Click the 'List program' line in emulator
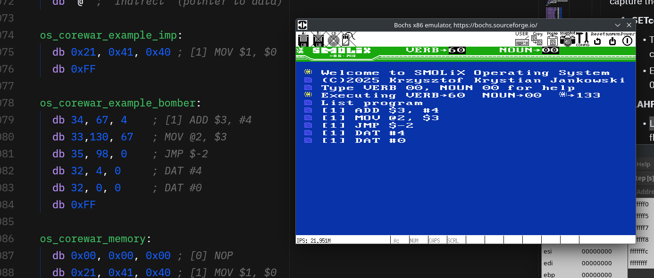 [372, 103]
